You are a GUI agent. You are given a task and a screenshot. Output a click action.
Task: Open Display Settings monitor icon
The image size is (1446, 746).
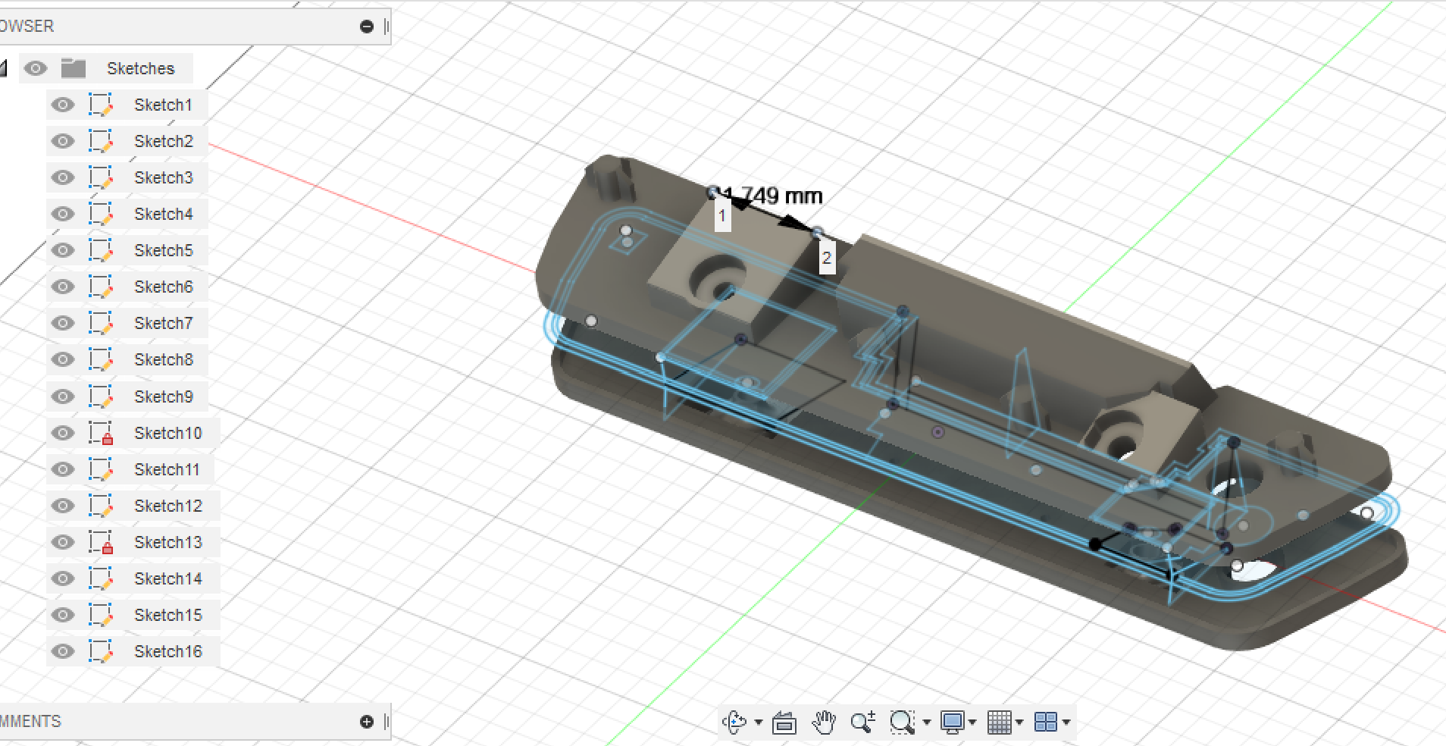pyautogui.click(x=953, y=722)
